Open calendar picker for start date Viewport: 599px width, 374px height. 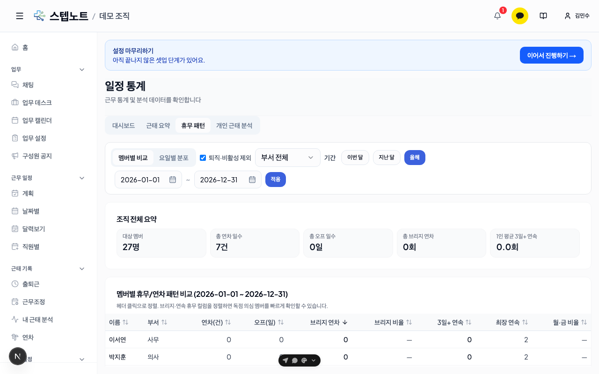point(173,180)
